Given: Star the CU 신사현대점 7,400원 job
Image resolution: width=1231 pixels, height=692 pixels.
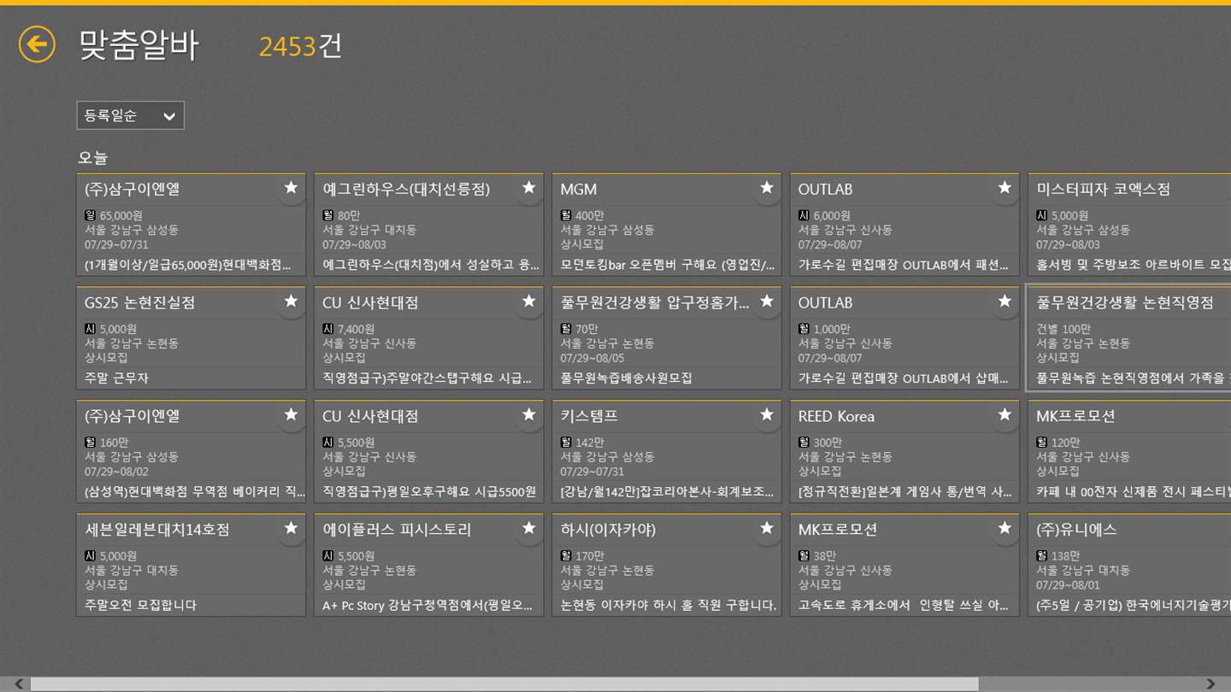Looking at the screenshot, I should point(528,302).
